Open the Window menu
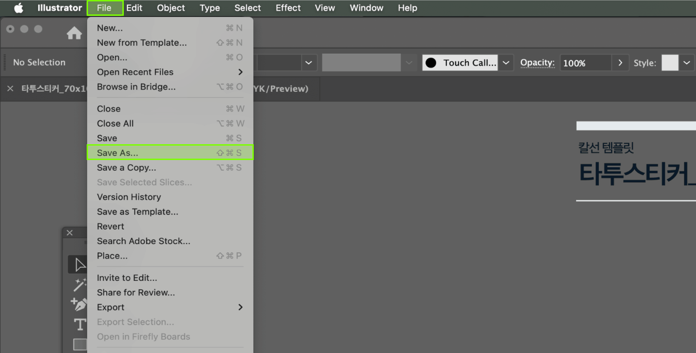The height and width of the screenshot is (353, 696). click(367, 8)
